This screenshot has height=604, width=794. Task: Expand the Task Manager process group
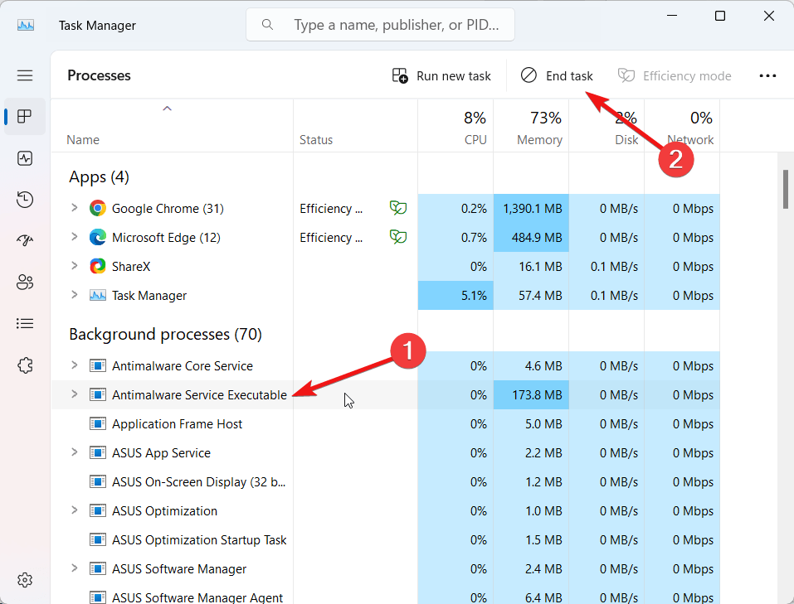click(x=75, y=294)
